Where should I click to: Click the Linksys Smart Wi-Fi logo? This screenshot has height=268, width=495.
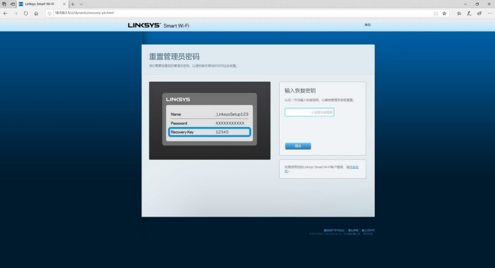click(158, 25)
